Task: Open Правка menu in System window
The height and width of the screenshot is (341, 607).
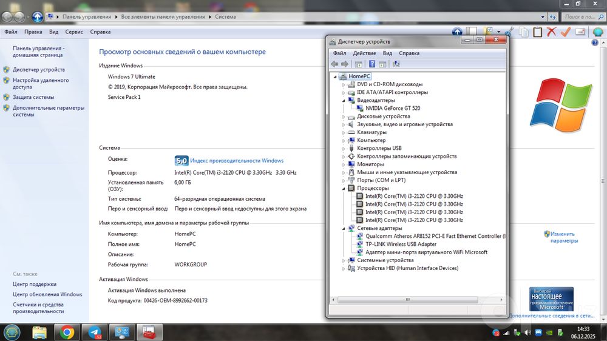Action: pyautogui.click(x=33, y=32)
